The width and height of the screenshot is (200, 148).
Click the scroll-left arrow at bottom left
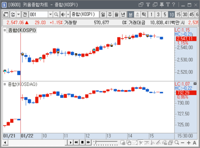5,142
